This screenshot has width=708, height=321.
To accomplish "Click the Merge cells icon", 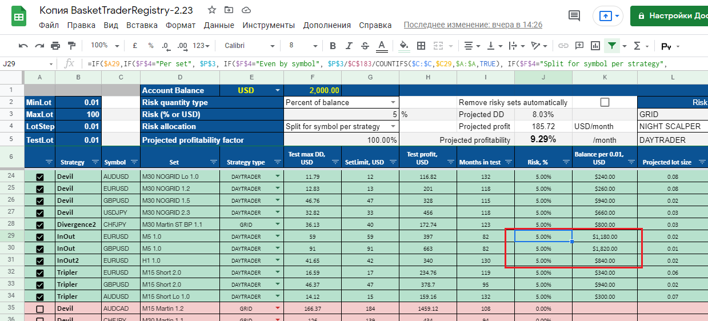I will coord(438,46).
